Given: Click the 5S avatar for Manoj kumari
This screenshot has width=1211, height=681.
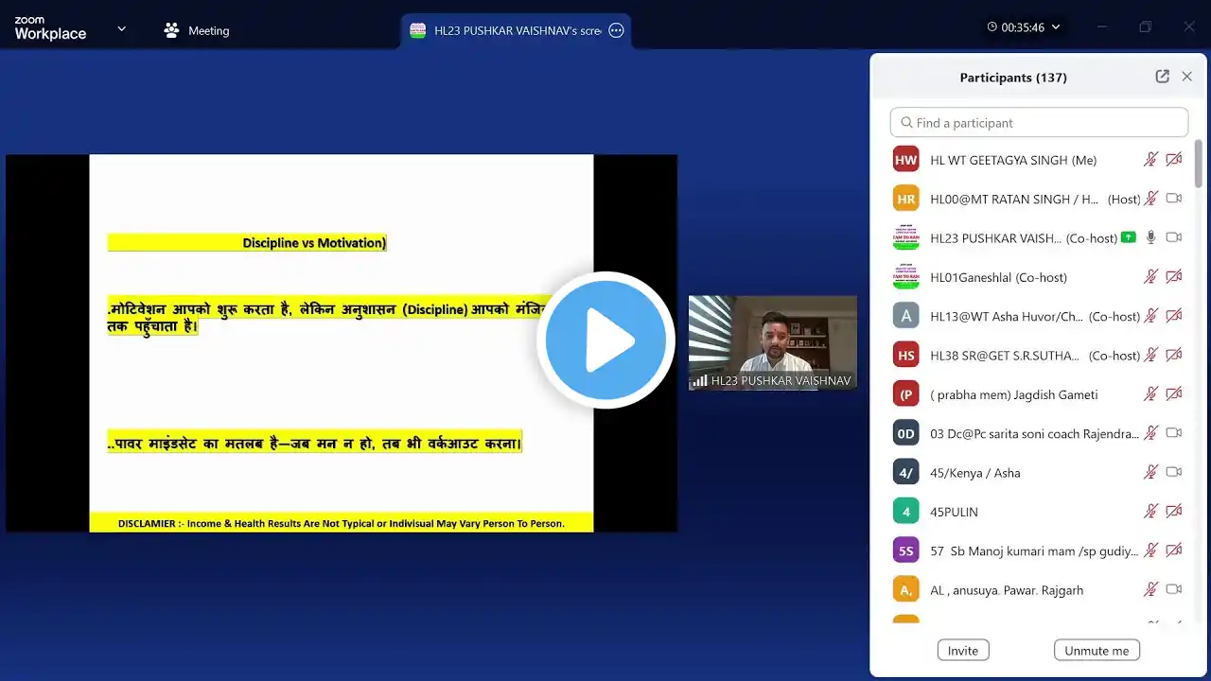Looking at the screenshot, I should coord(905,550).
